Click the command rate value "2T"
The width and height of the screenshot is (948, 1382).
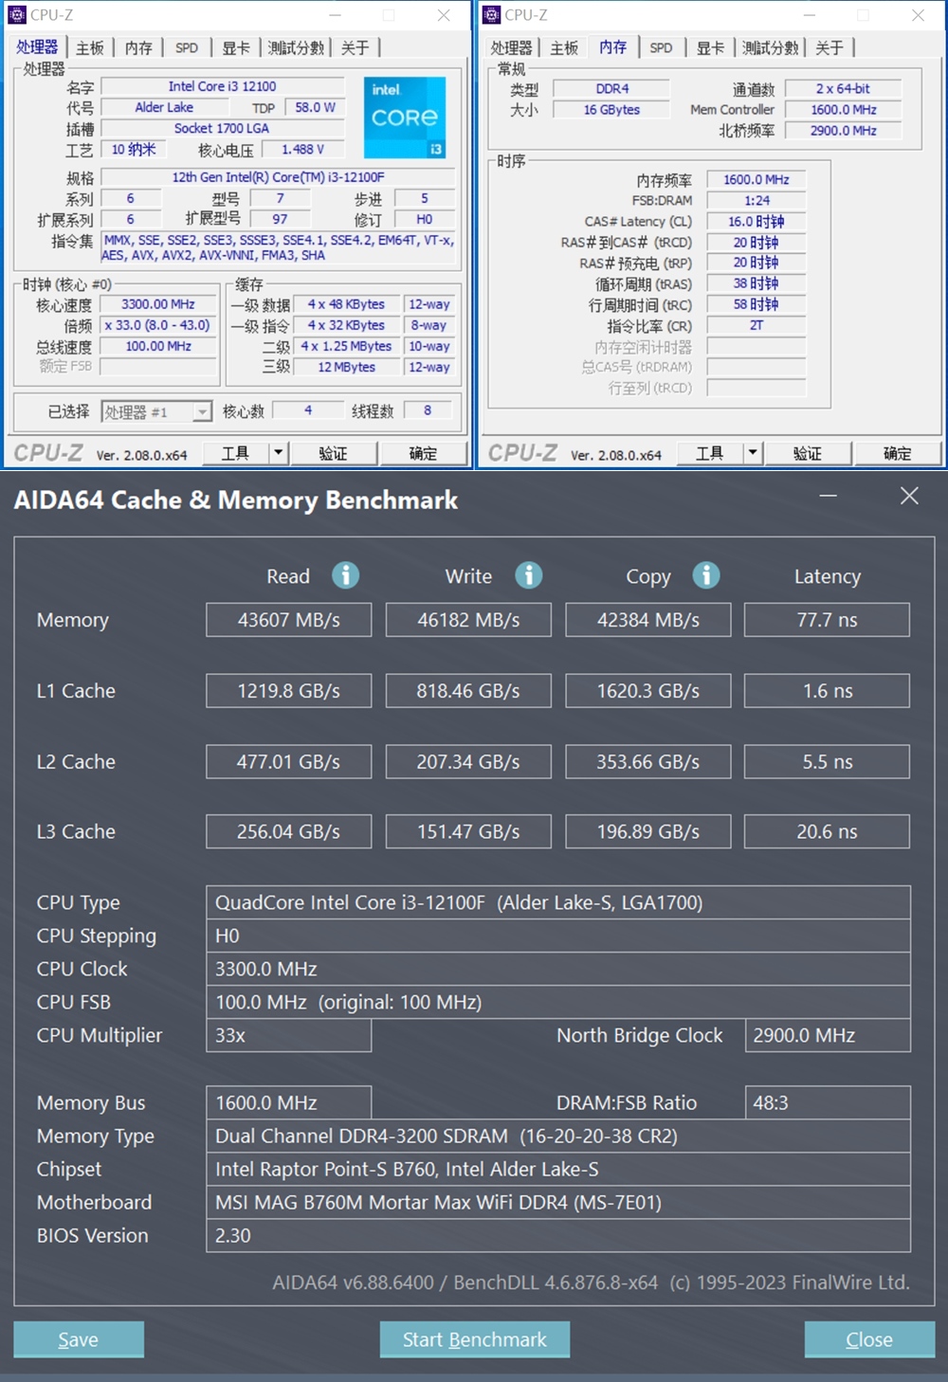click(x=757, y=325)
